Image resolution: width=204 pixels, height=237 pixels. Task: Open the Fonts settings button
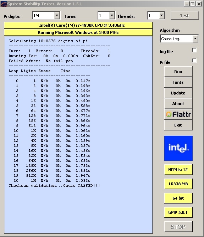tap(178, 82)
